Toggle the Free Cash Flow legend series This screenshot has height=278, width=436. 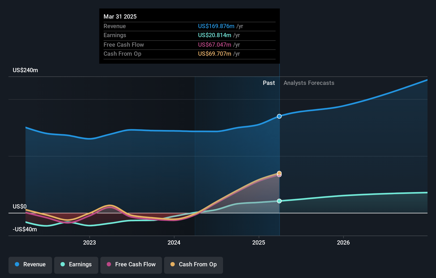(x=131, y=265)
